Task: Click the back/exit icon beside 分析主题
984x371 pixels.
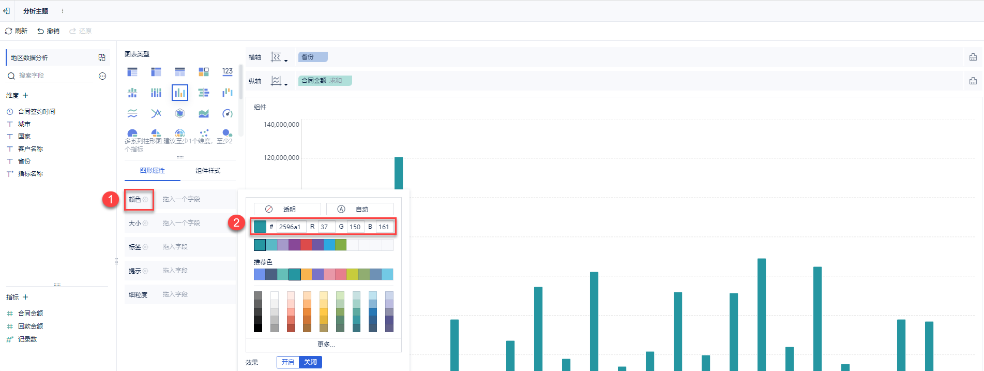Action: point(6,11)
